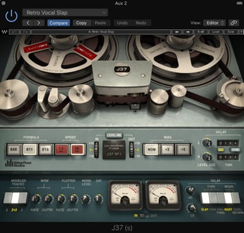This screenshot has height=233, width=244.
Task: Click the left VU meter
Action: (125, 195)
